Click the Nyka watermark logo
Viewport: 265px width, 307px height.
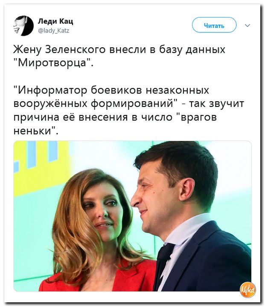pyautogui.click(x=248, y=290)
